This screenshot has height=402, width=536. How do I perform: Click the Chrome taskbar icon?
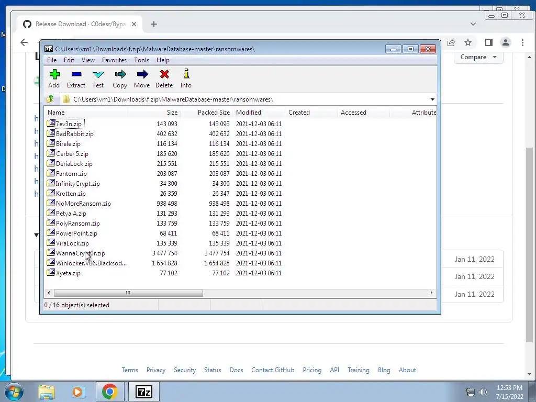click(109, 392)
